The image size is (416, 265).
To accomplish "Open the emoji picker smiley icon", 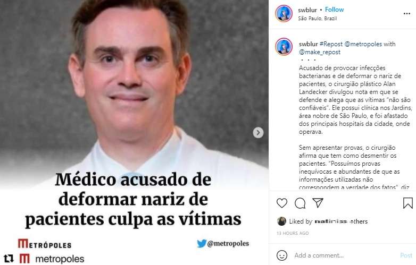I will (x=282, y=255).
